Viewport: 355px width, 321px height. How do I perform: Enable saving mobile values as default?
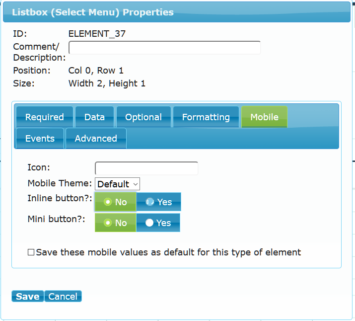[31, 252]
